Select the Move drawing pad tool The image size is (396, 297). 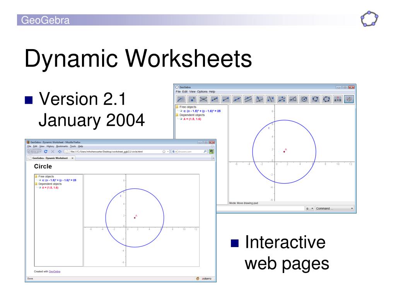point(349,99)
